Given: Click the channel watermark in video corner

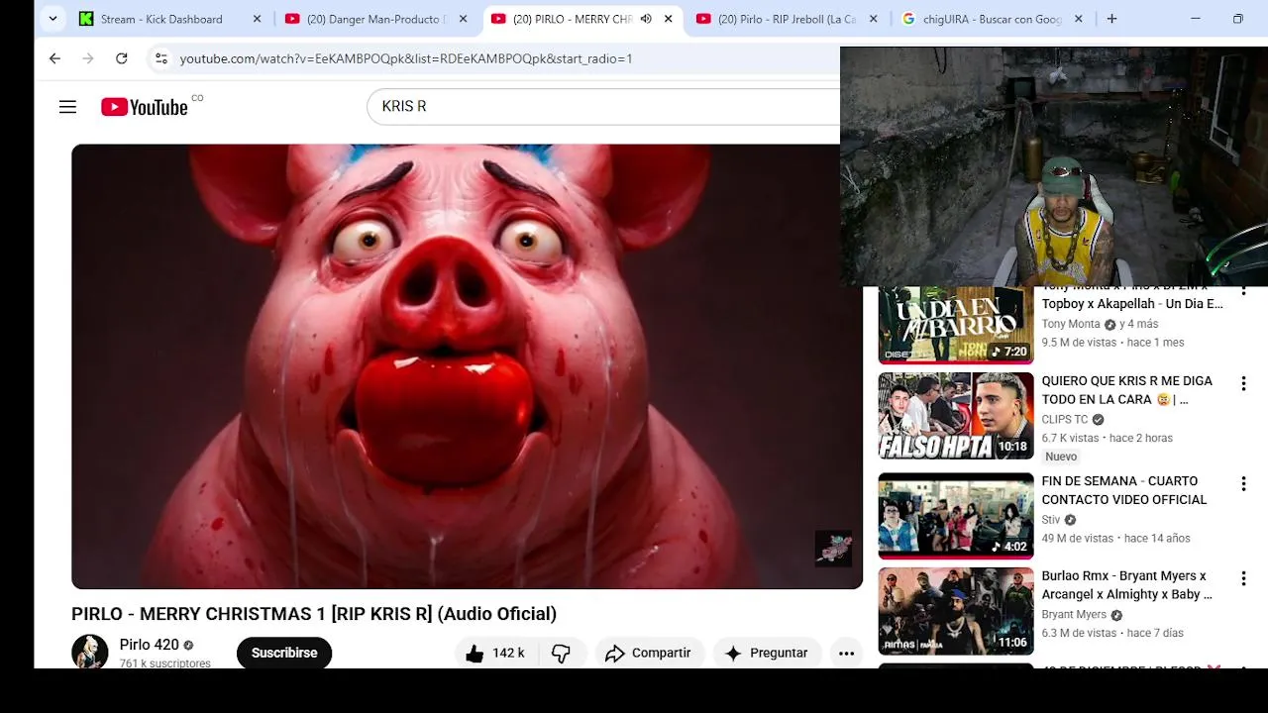Looking at the screenshot, I should pyautogui.click(x=833, y=548).
